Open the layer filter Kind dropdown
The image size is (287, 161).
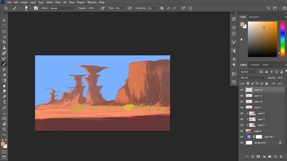(249, 72)
